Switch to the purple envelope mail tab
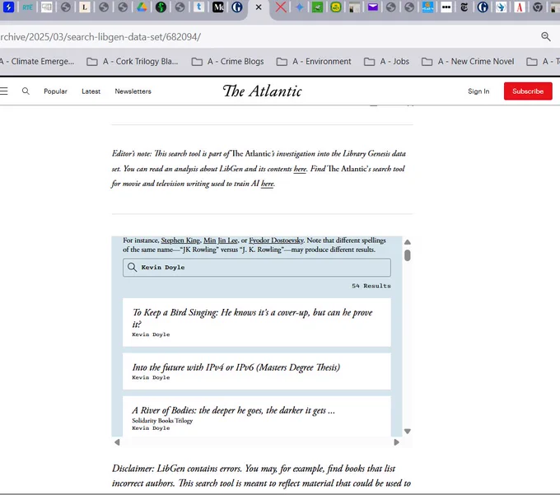Image resolution: width=560 pixels, height=495 pixels. pyautogui.click(x=372, y=7)
